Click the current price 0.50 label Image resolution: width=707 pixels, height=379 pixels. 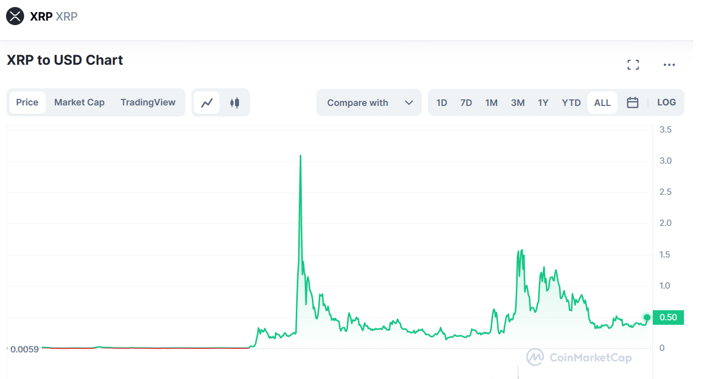[x=668, y=317]
